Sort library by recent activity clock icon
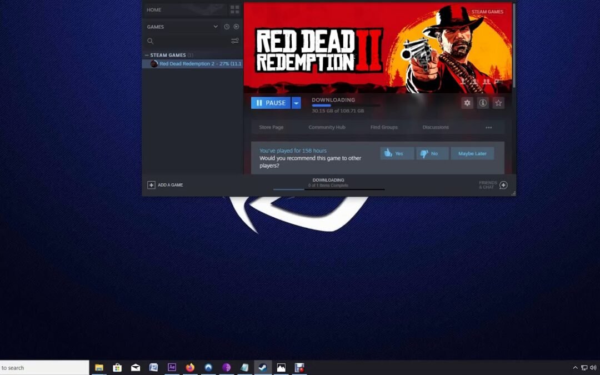Screen dimensions: 600x375 tap(227, 27)
